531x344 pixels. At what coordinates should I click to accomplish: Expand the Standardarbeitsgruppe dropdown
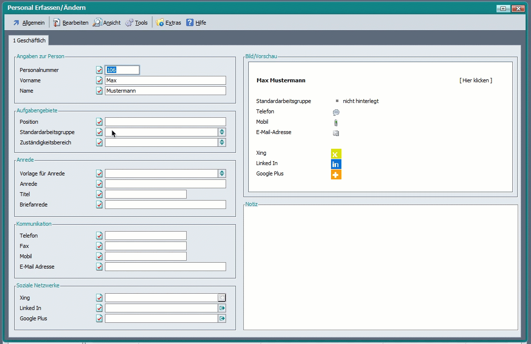222,132
